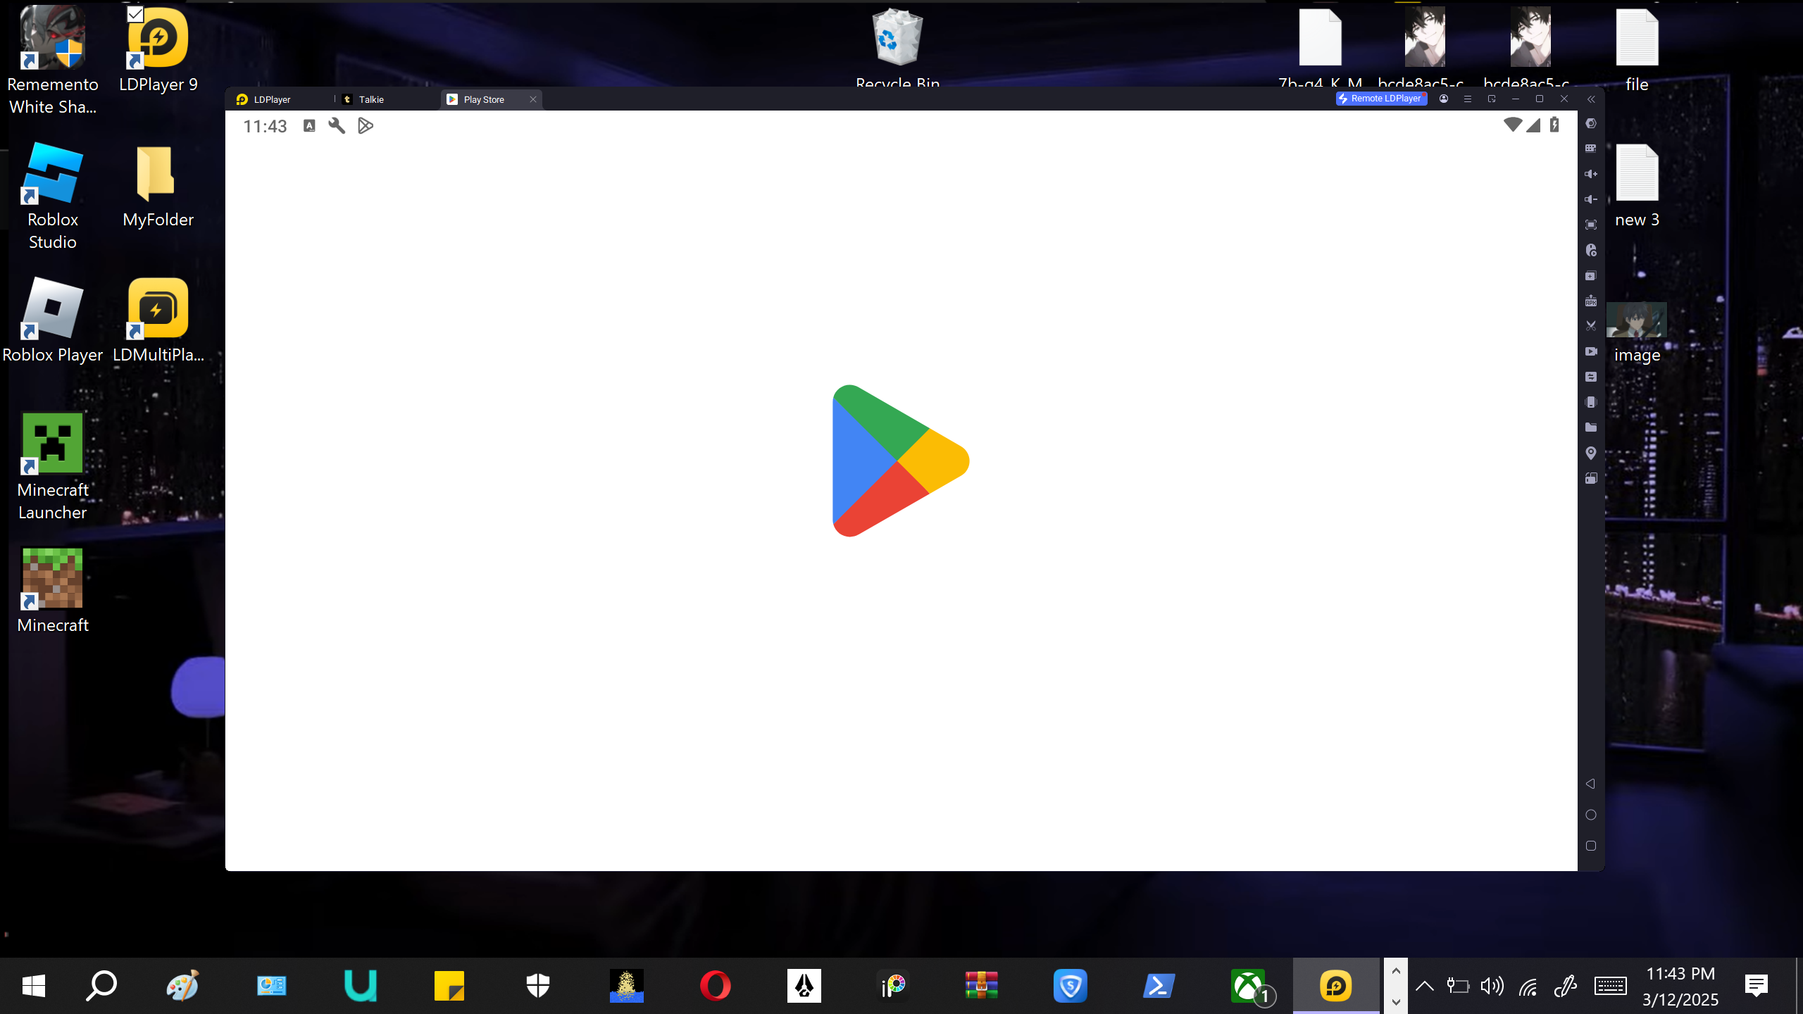This screenshot has width=1803, height=1014.
Task: Enter fullscreen mode from LDPlayer sidebar
Action: click(1590, 225)
